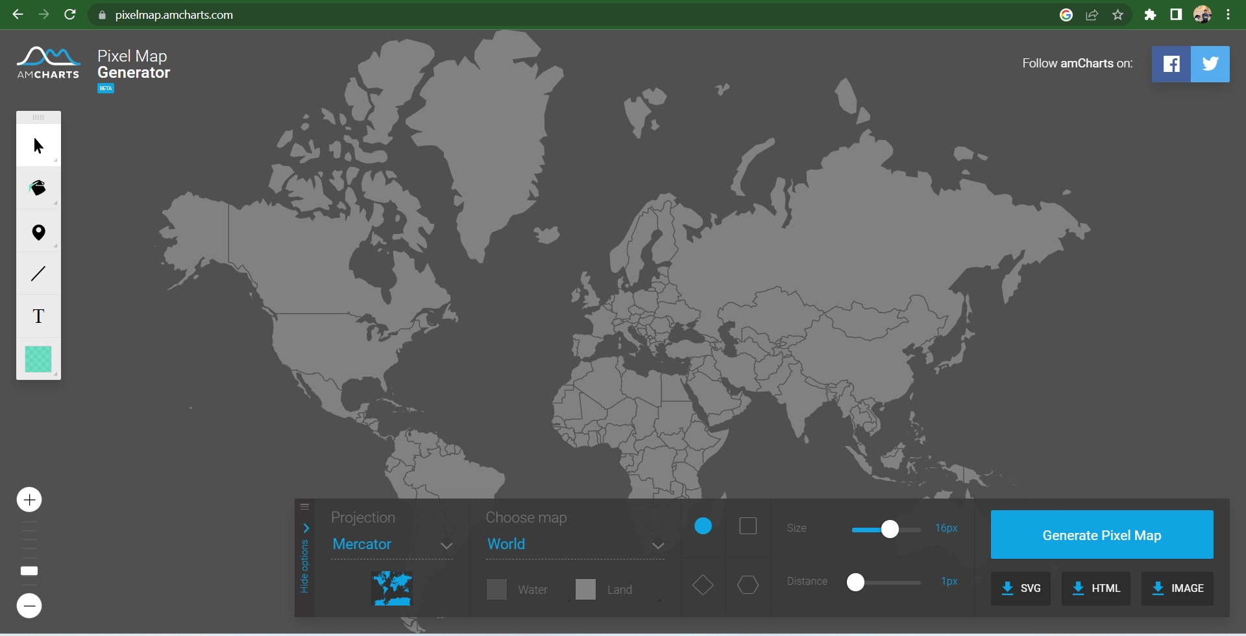Choose the square pixel shape
Viewport: 1246px width, 636px height.
pos(748,526)
